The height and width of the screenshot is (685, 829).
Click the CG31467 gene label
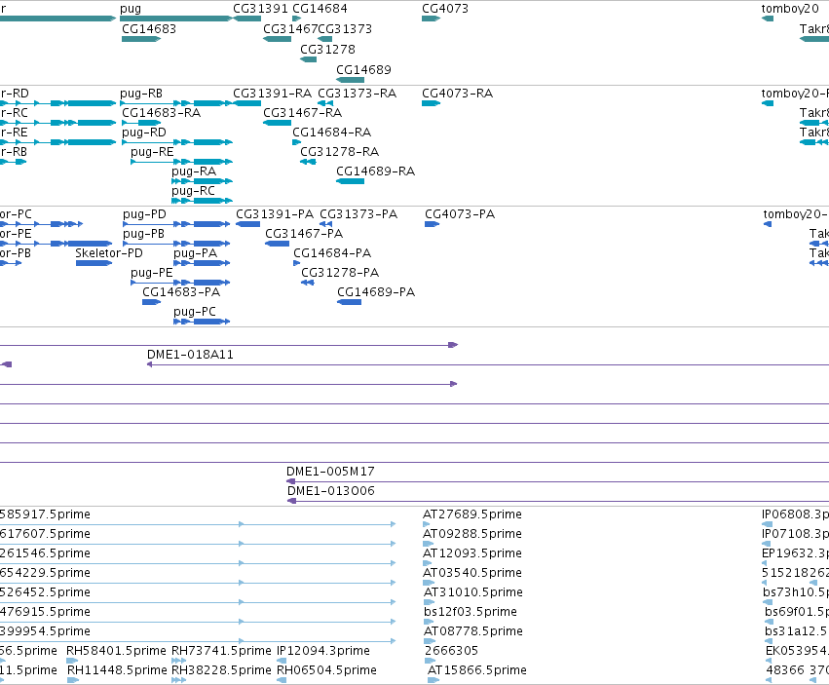point(290,28)
